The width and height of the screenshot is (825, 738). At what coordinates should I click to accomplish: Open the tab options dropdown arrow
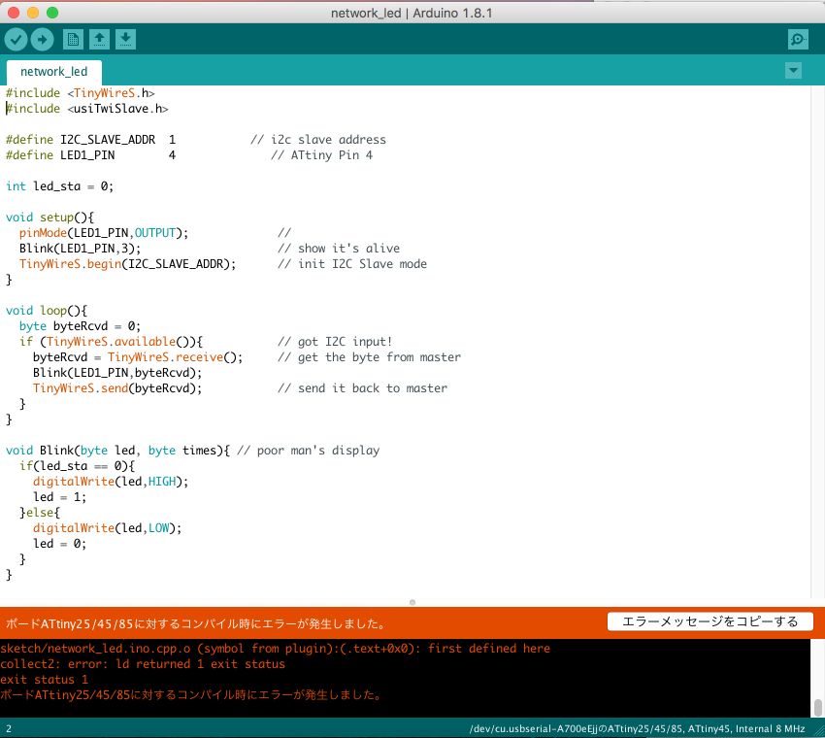click(793, 71)
